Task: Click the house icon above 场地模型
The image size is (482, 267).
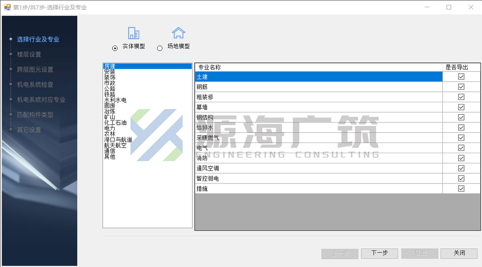Action: [178, 33]
